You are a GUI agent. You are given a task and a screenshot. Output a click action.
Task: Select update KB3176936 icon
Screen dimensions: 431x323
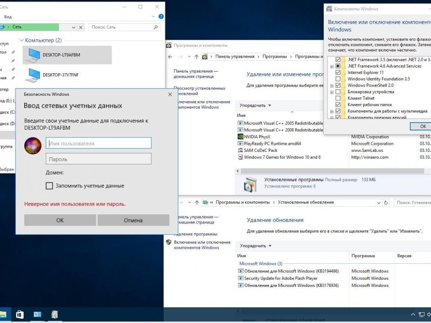pyautogui.click(x=240, y=285)
